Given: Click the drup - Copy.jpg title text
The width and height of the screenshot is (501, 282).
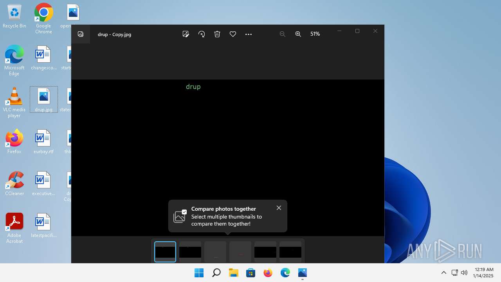Looking at the screenshot, I should point(114,34).
